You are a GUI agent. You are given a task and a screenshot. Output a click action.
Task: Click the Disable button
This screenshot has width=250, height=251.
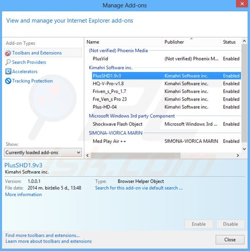coord(230,224)
